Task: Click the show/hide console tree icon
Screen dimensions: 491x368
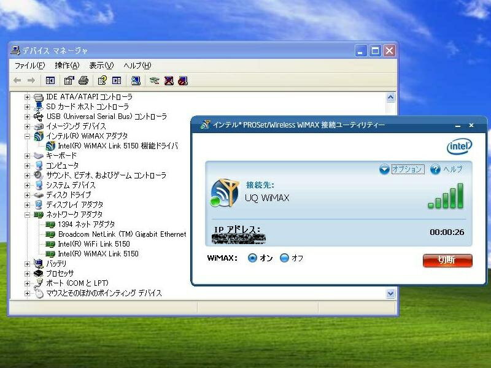Action: 50,80
